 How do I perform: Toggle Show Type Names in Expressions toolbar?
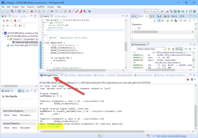pos(159,21)
